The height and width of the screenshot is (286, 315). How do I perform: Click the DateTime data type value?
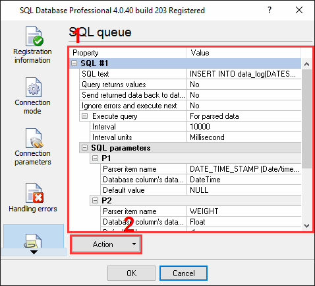coord(244,180)
